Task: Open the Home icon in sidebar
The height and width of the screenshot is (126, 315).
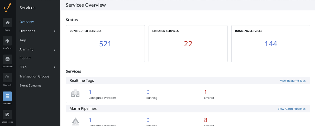Action: pos(7,23)
